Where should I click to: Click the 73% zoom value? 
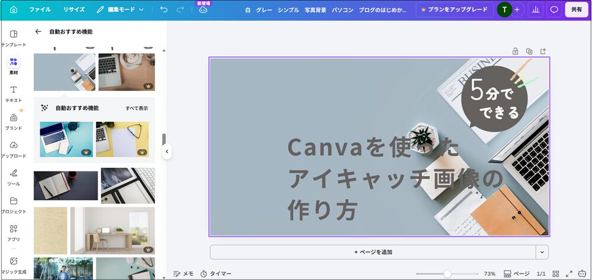[490, 274]
